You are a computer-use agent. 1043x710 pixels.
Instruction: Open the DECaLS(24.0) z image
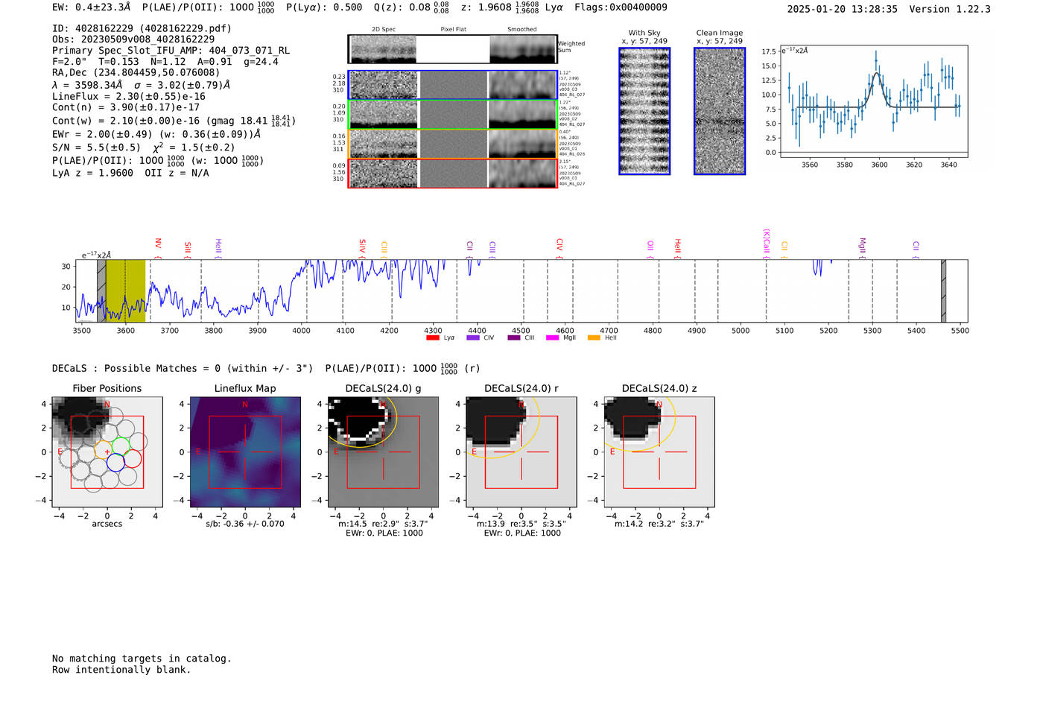coord(659,451)
